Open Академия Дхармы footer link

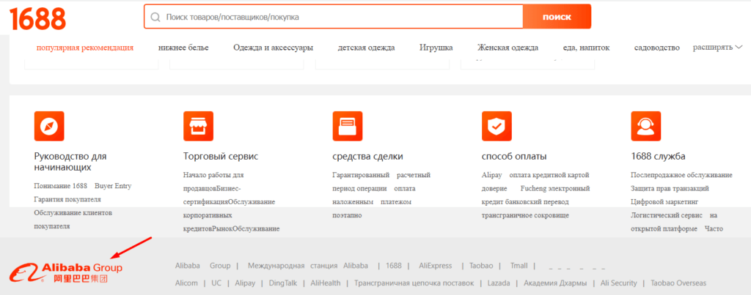(x=556, y=283)
